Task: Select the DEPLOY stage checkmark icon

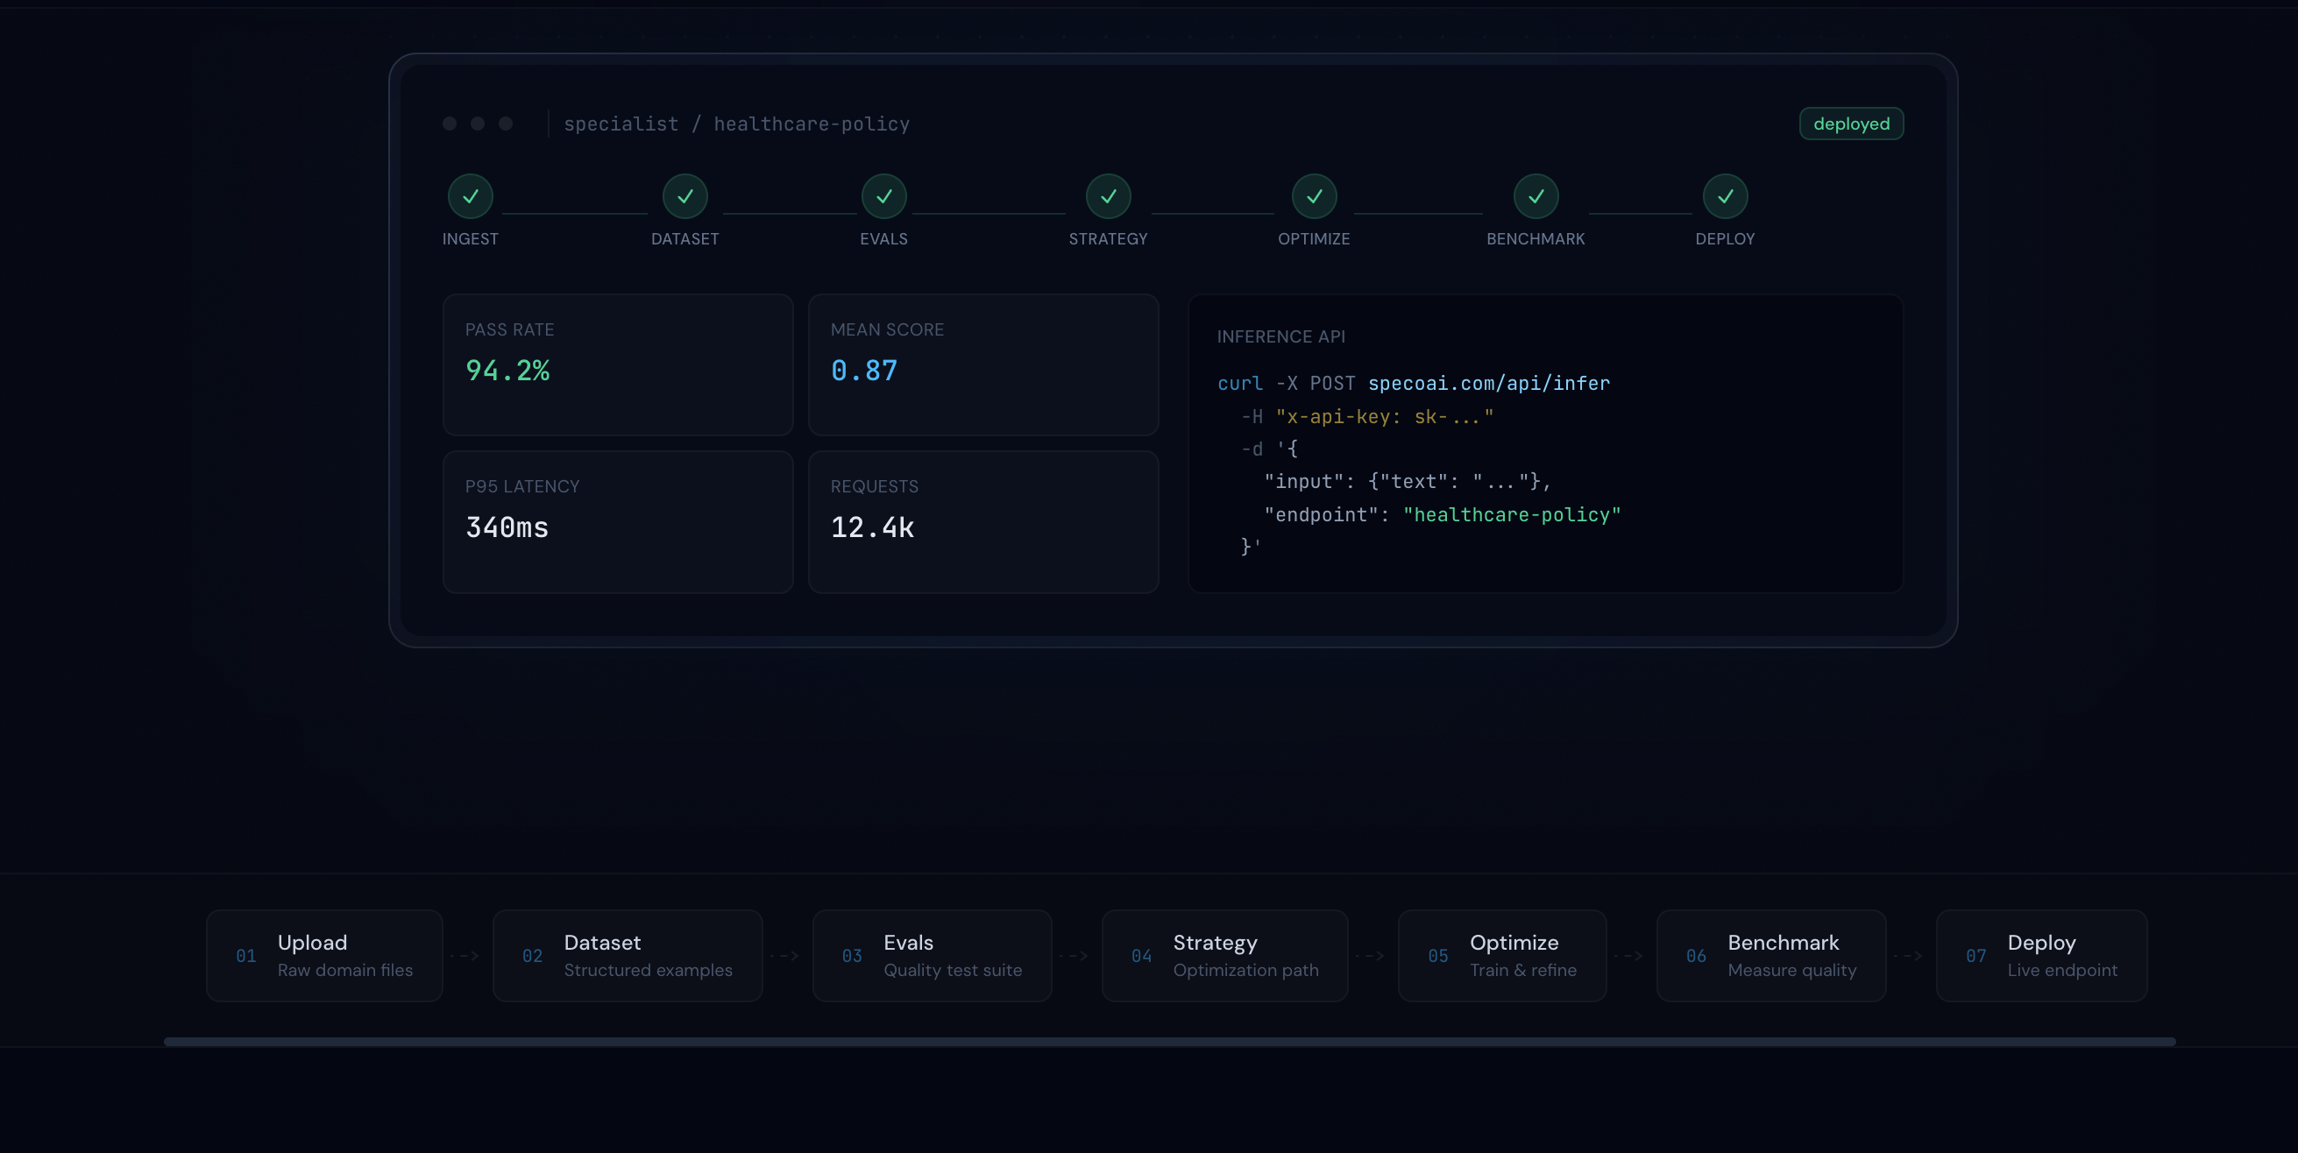Action: point(1726,196)
